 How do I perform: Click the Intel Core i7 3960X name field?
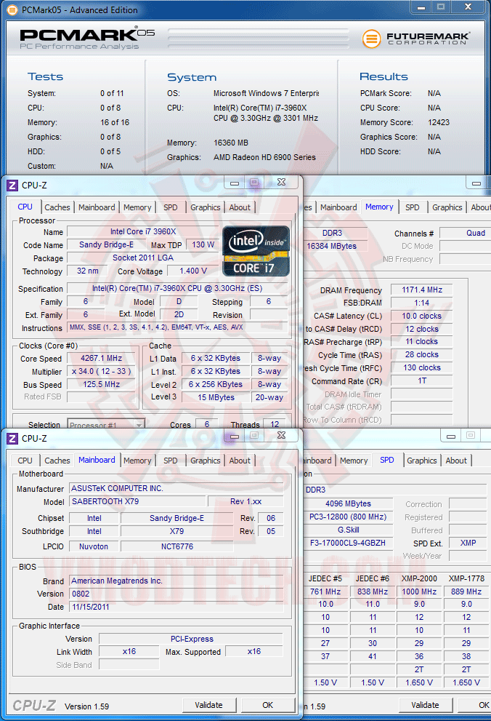(x=143, y=232)
